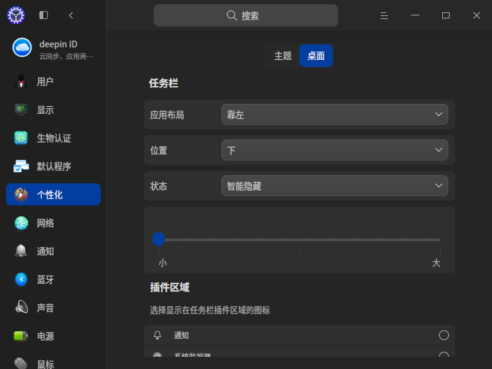The height and width of the screenshot is (369, 492).
Task: Focus the 搜索 search field
Action: pos(245,15)
